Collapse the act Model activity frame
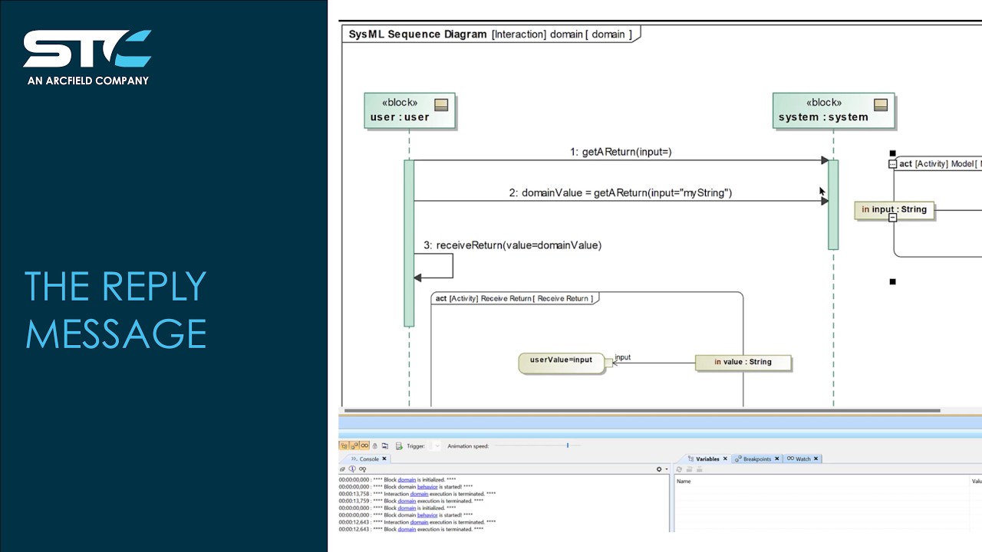 coord(892,164)
